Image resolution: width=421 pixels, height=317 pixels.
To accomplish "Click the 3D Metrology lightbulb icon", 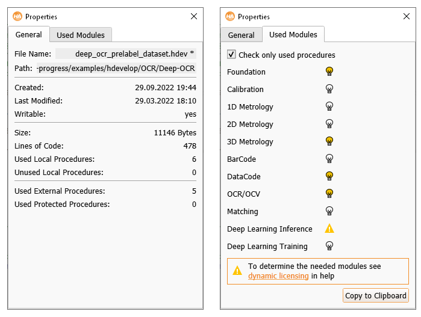I will click(x=329, y=141).
